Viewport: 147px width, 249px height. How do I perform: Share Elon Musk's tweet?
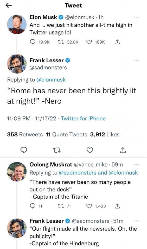coord(117,42)
